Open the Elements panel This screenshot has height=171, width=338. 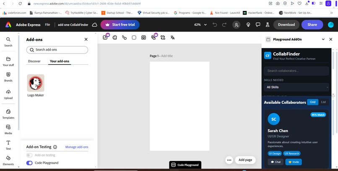click(8, 161)
